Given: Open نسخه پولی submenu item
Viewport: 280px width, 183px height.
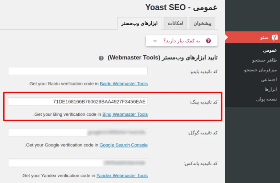Looking at the screenshot, I should pyautogui.click(x=267, y=99).
